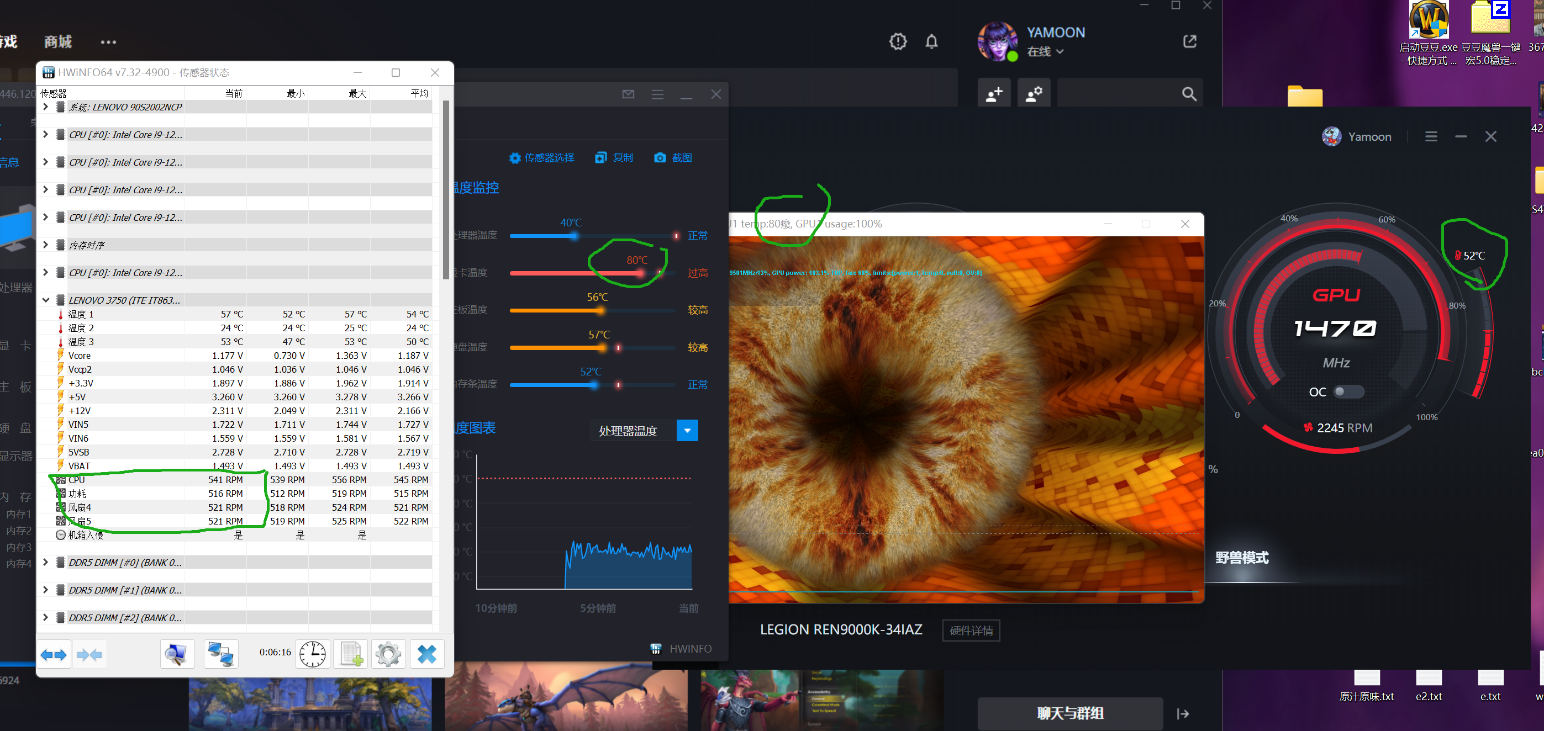Click HWiNFO sensor list vertical scrollbar
Image resolution: width=1544 pixels, height=731 pixels.
tap(445, 189)
